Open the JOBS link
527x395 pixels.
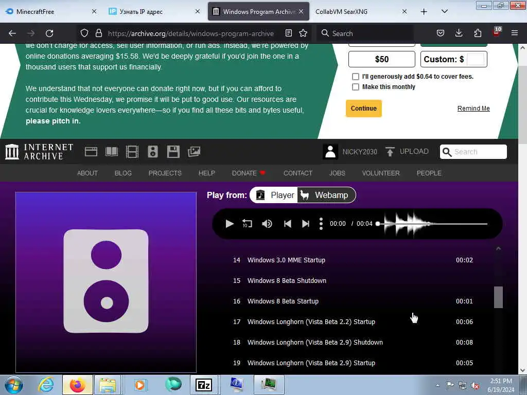click(x=337, y=173)
